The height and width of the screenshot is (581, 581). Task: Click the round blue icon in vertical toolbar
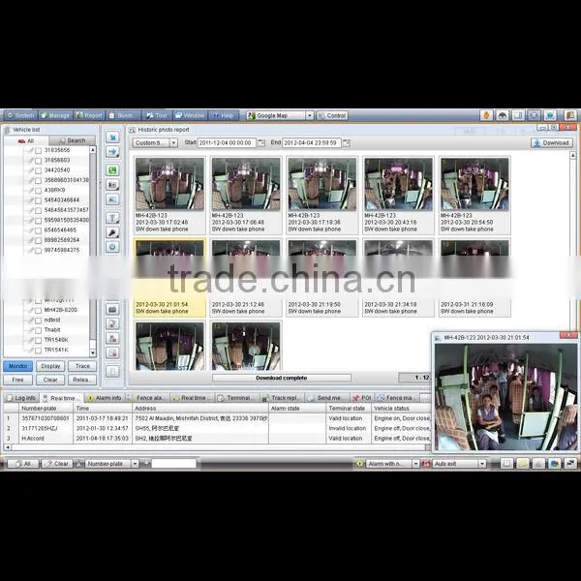[112, 246]
